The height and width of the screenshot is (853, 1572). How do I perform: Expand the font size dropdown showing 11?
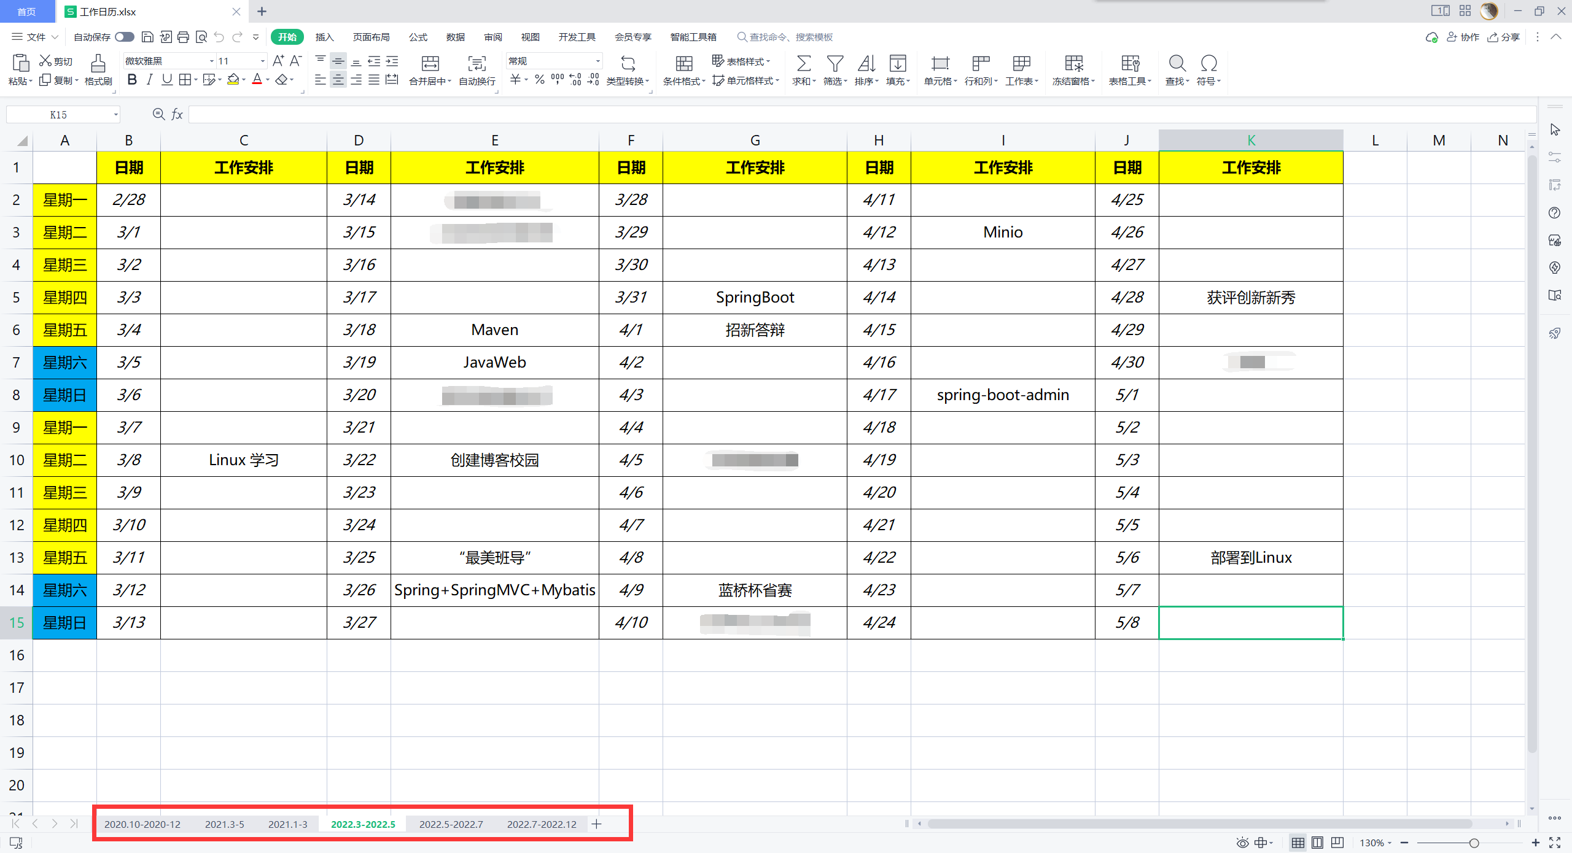263,61
